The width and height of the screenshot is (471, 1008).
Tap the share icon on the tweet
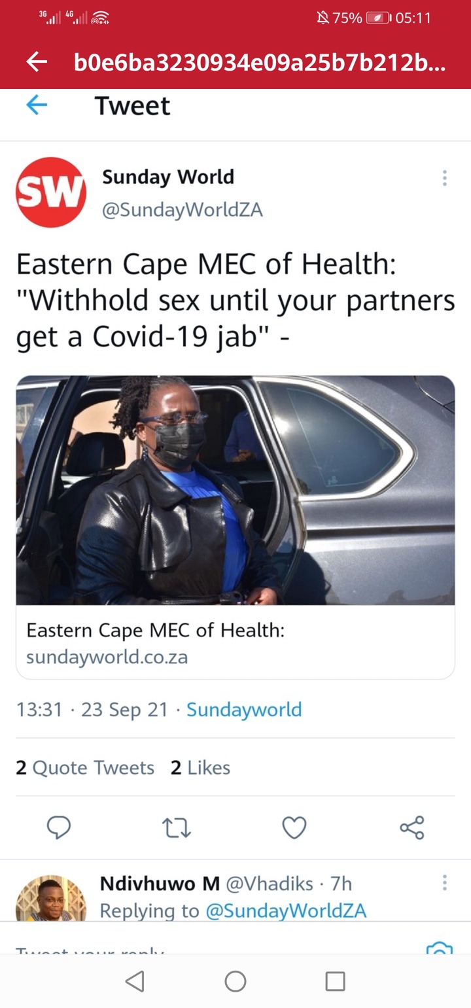tap(412, 827)
